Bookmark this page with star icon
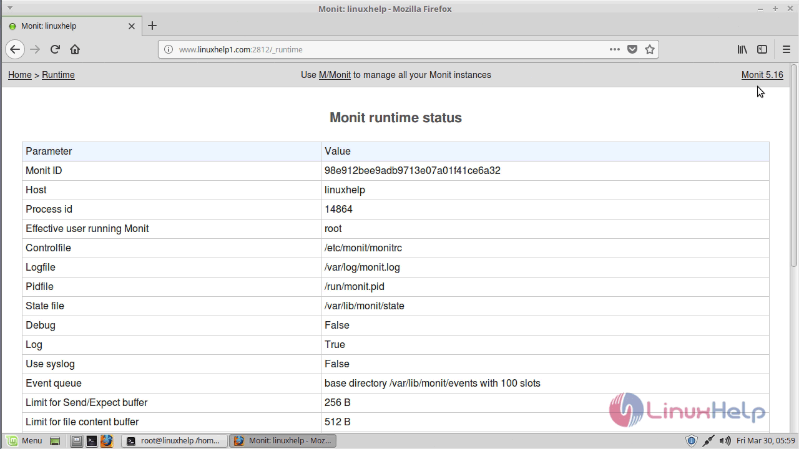799x449 pixels. 650,49
